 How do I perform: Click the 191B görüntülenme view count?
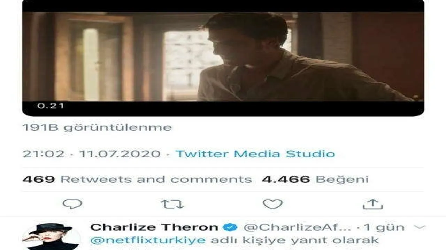pos(97,127)
